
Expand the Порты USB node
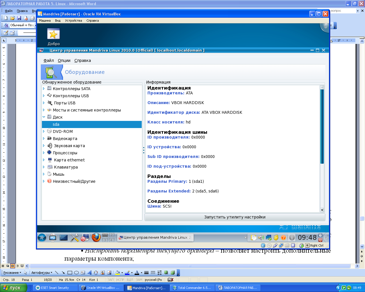44,103
